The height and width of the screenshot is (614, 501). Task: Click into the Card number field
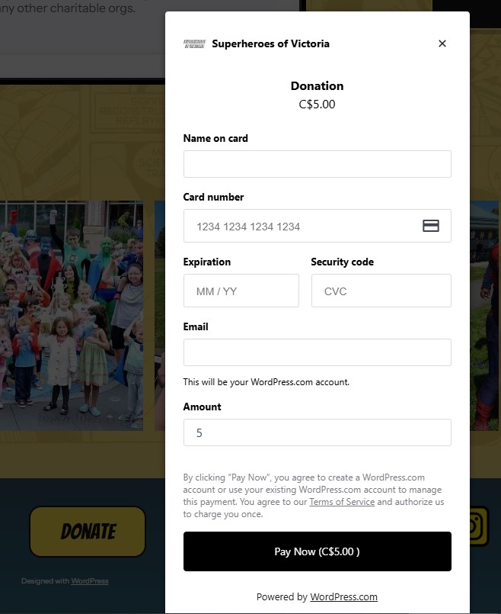coord(318,226)
